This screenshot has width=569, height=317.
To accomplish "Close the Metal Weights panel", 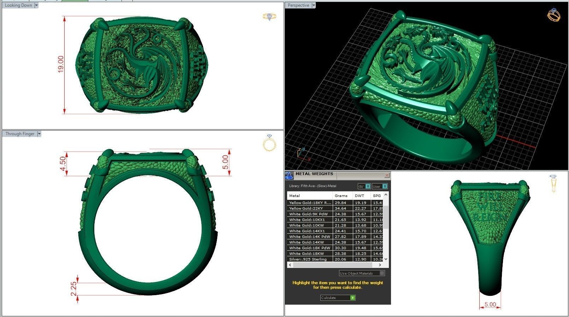I will (x=387, y=175).
